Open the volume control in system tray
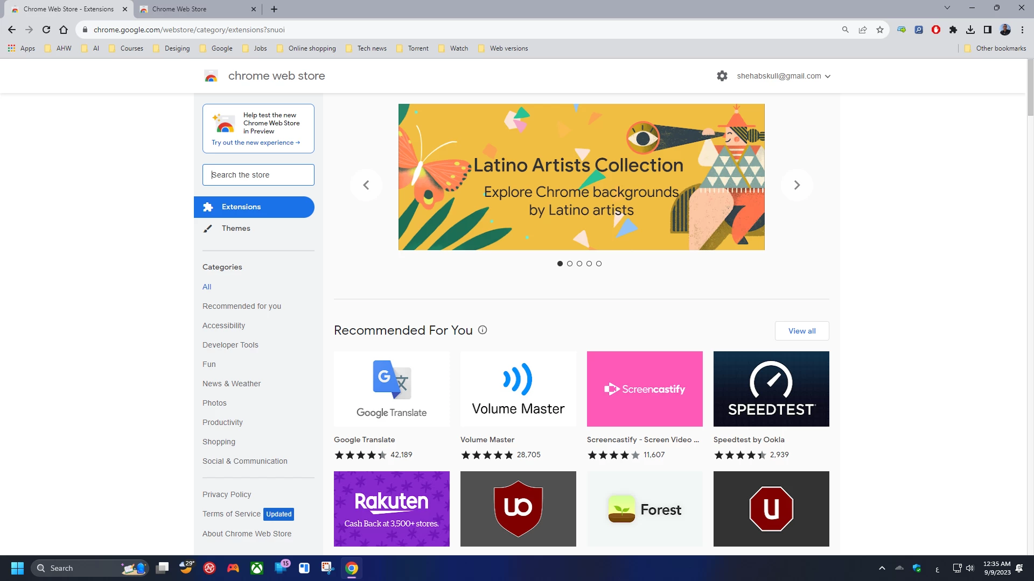The height and width of the screenshot is (581, 1034). (970, 568)
